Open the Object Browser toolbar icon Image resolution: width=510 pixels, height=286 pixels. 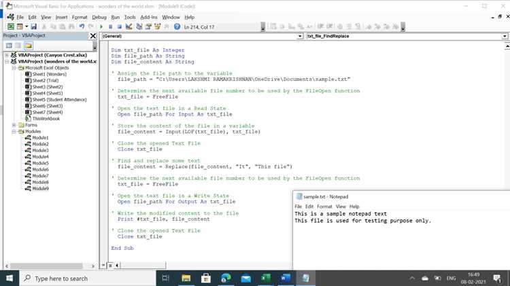158,26
